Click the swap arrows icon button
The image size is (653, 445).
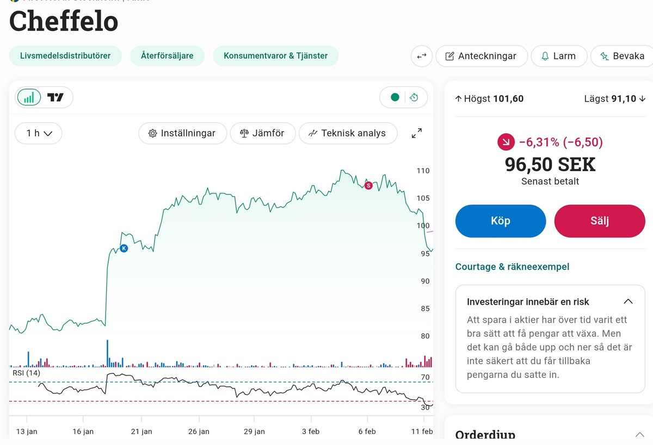pos(422,56)
